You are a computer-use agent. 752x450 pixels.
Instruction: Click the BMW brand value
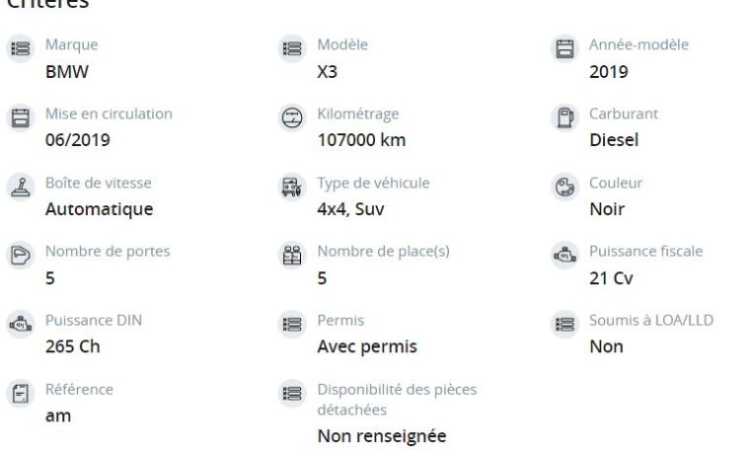point(67,72)
